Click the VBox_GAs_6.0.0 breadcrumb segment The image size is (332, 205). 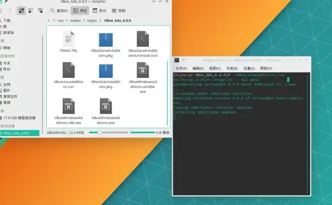(117, 20)
